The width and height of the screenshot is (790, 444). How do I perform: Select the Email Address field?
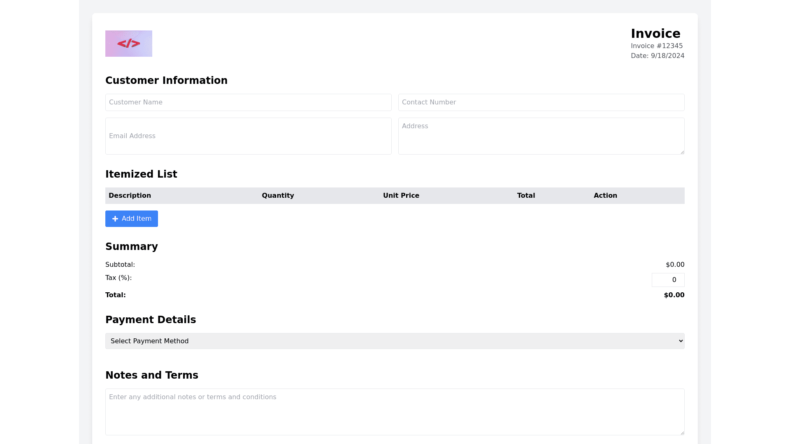pyautogui.click(x=248, y=136)
